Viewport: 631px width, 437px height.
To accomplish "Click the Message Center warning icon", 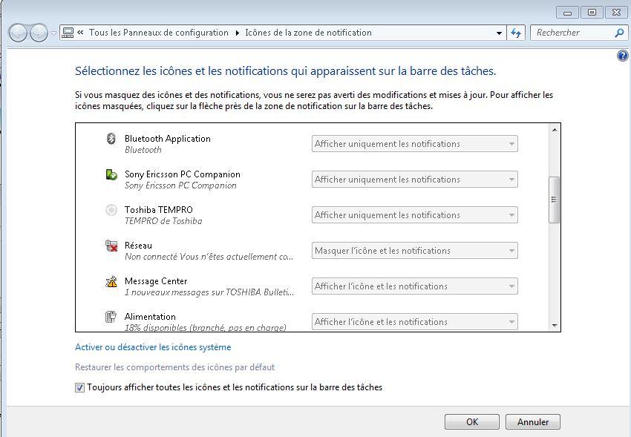I will pos(111,281).
